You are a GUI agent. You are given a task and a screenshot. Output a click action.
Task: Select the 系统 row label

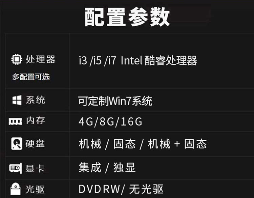click(36, 100)
